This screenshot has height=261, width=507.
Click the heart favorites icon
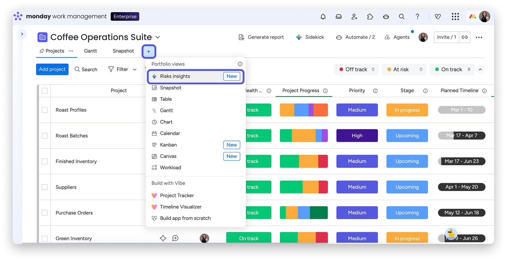point(438,17)
